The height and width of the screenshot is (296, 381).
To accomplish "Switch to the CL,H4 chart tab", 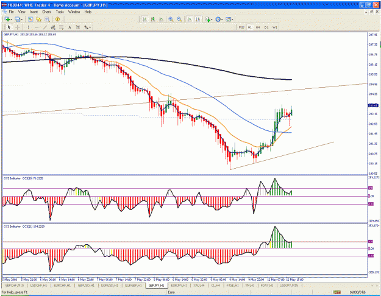I will (216, 285).
